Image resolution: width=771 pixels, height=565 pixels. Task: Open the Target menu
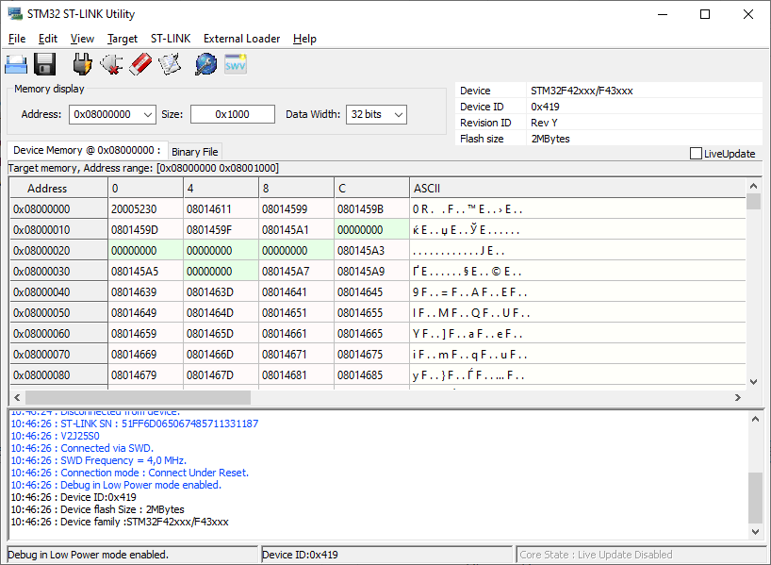tap(123, 39)
